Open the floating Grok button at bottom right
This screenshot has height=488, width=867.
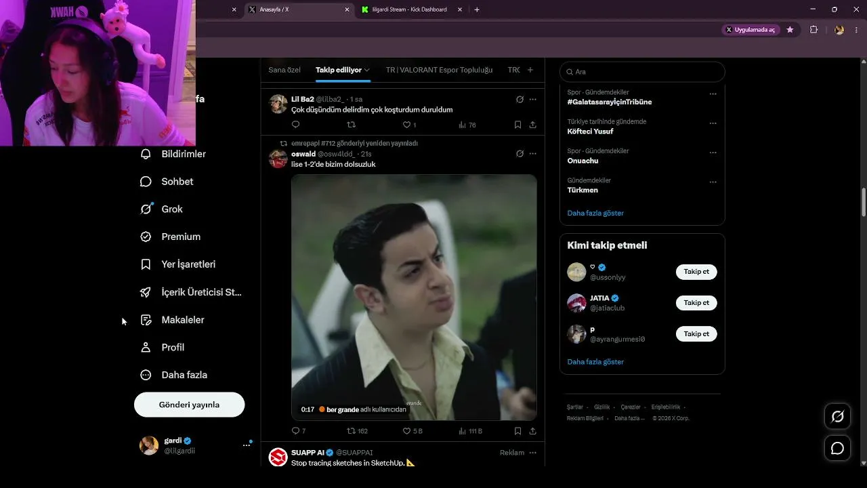(x=838, y=417)
